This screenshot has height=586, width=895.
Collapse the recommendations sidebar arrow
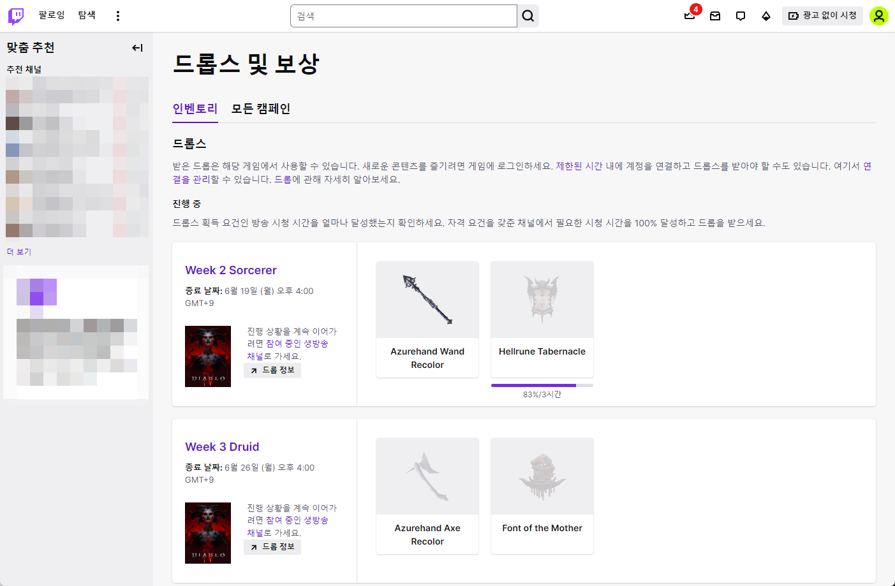137,48
